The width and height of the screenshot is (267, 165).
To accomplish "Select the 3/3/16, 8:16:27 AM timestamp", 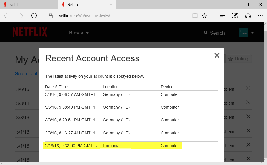I will coord(70,133).
